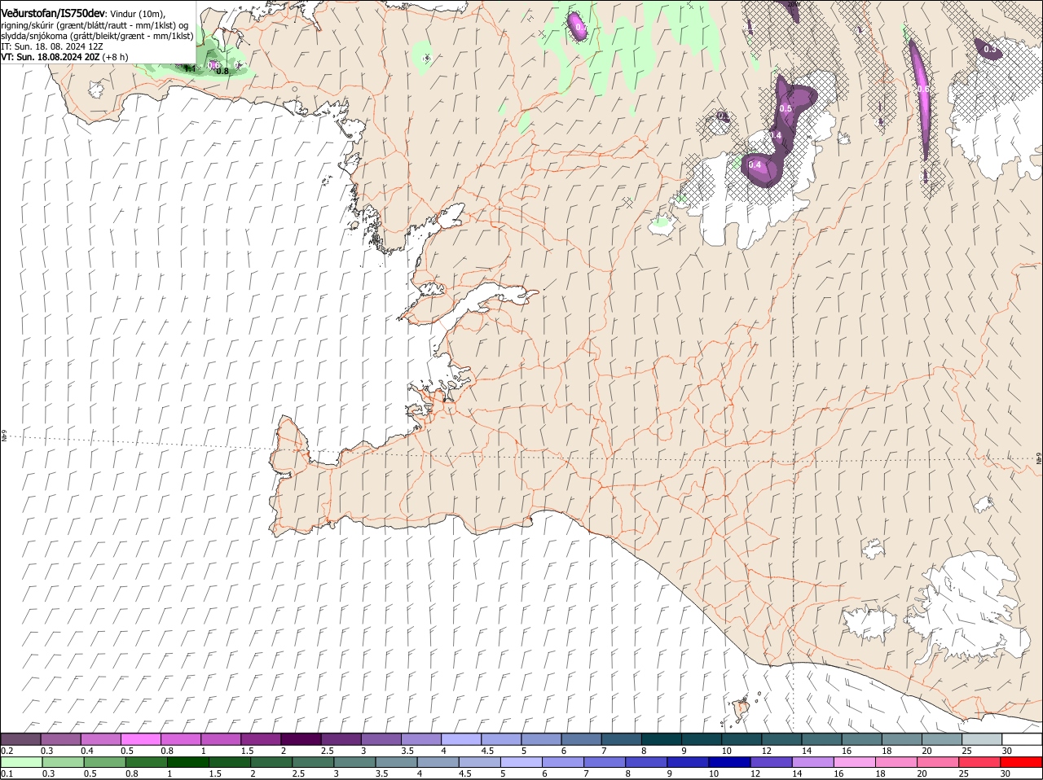The height and width of the screenshot is (780, 1043).
Task: Select the palest green swatch starting the rain scale
Action: (21, 761)
